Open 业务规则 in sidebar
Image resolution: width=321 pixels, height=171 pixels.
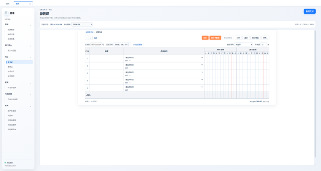pyautogui.click(x=11, y=76)
